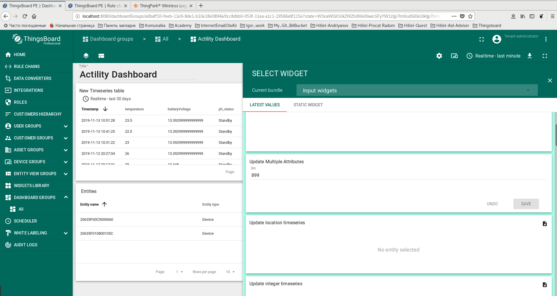Click the export dashboard download icon
Viewport: 557px width, 296px height.
[530, 56]
